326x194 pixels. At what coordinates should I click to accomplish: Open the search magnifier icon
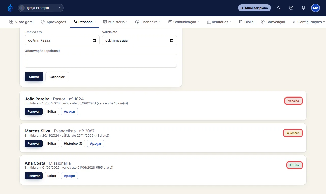click(279, 8)
